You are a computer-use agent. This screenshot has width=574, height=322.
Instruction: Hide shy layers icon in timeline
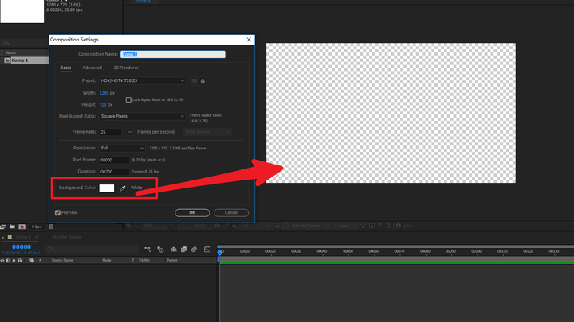[174, 250]
